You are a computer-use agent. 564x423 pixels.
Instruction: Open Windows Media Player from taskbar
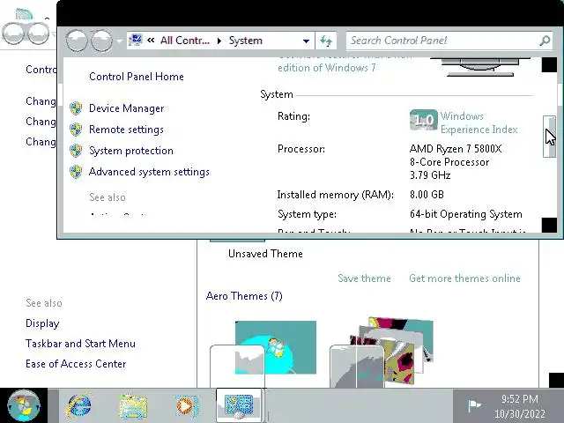(x=186, y=406)
